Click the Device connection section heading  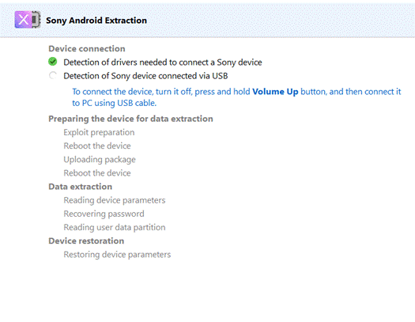coord(87,49)
